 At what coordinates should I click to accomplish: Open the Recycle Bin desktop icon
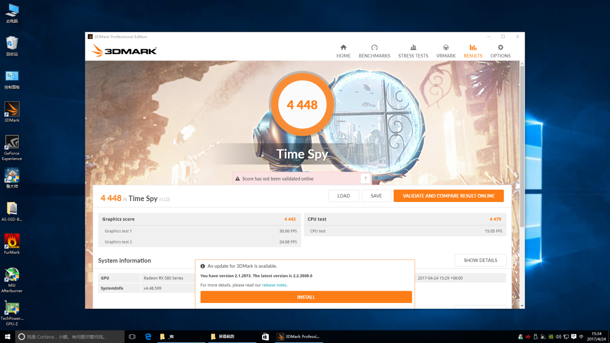click(x=12, y=46)
